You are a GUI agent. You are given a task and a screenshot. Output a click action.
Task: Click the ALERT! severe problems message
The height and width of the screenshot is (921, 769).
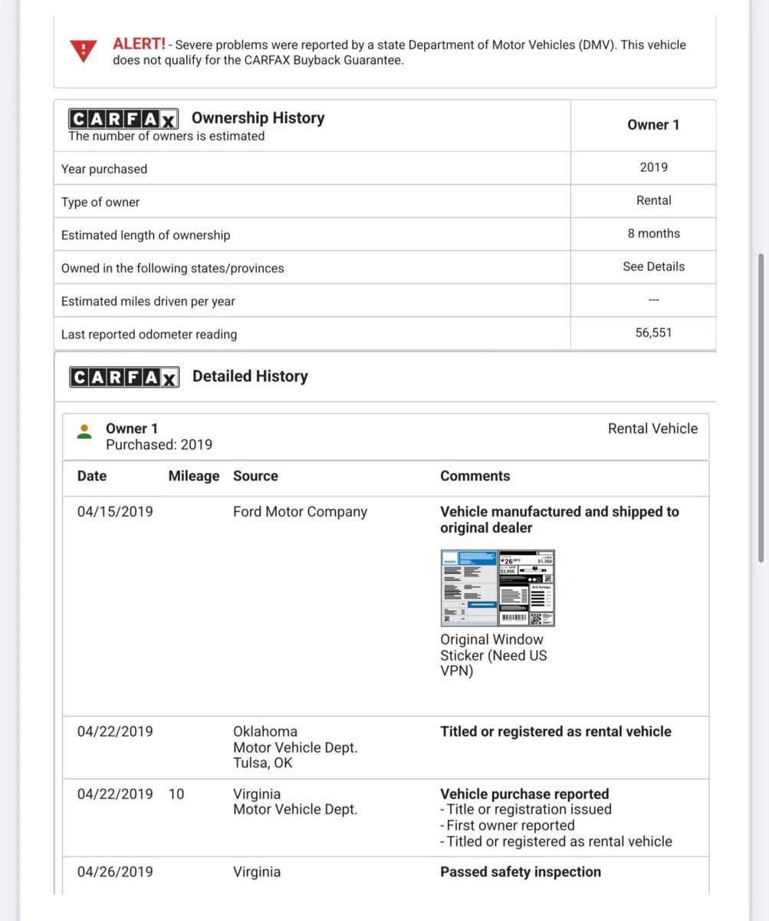click(399, 52)
